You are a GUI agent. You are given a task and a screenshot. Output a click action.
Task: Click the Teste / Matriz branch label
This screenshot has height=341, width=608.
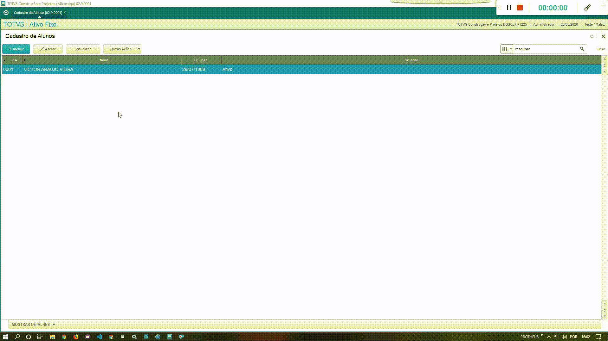[594, 24]
